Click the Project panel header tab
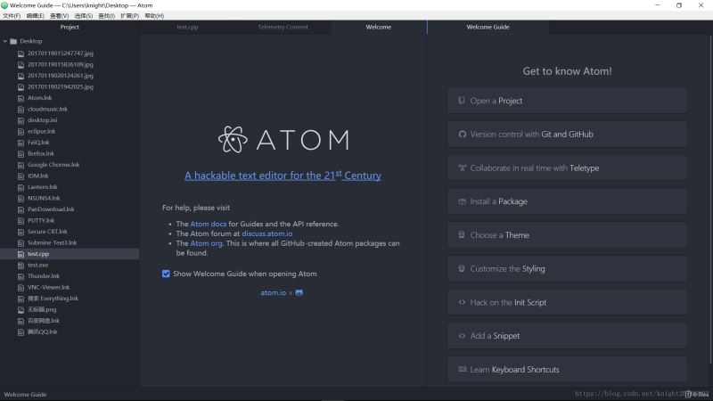Screen dimensions: 713x401 [70, 28]
